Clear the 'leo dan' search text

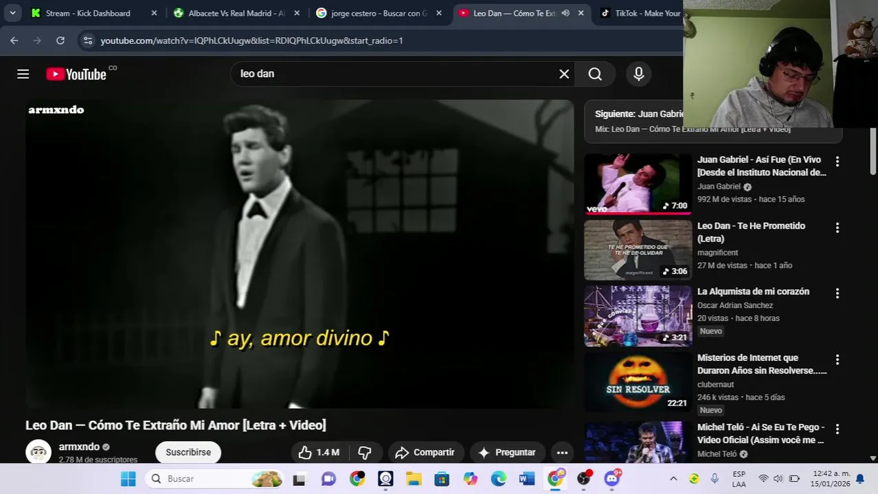tap(564, 74)
